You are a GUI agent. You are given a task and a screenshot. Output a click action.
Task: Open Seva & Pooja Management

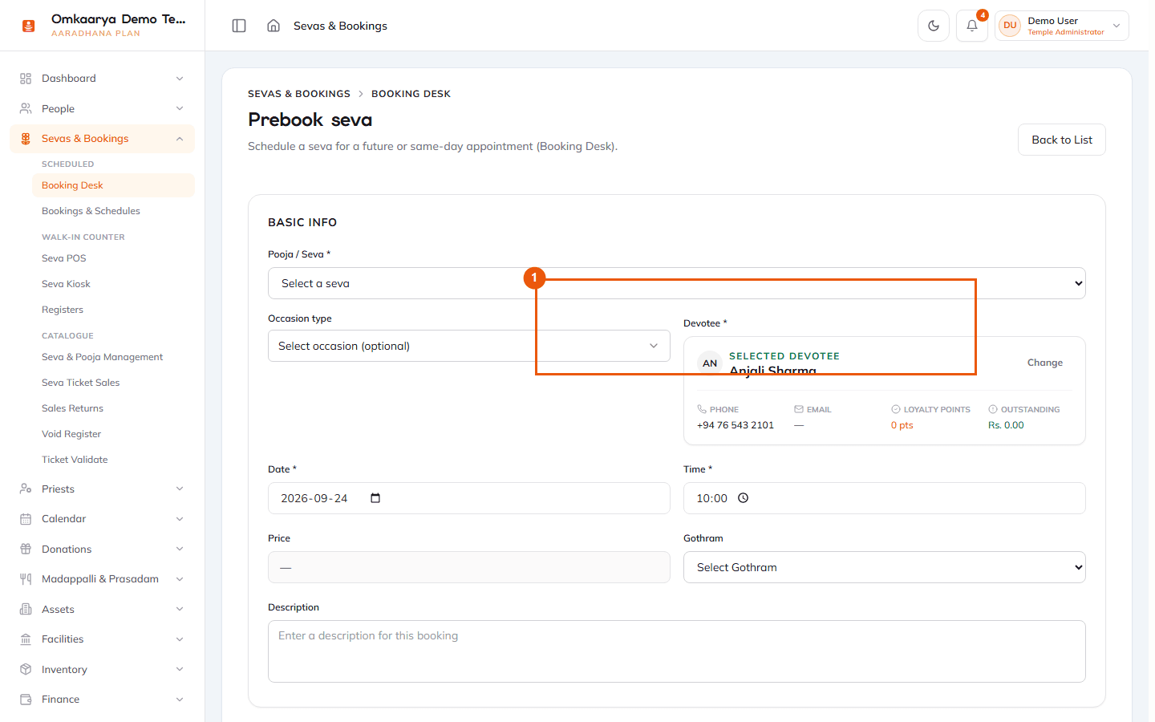(103, 357)
